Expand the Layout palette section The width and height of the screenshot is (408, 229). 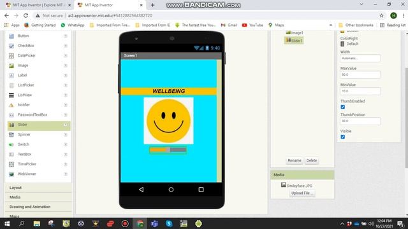point(38,188)
